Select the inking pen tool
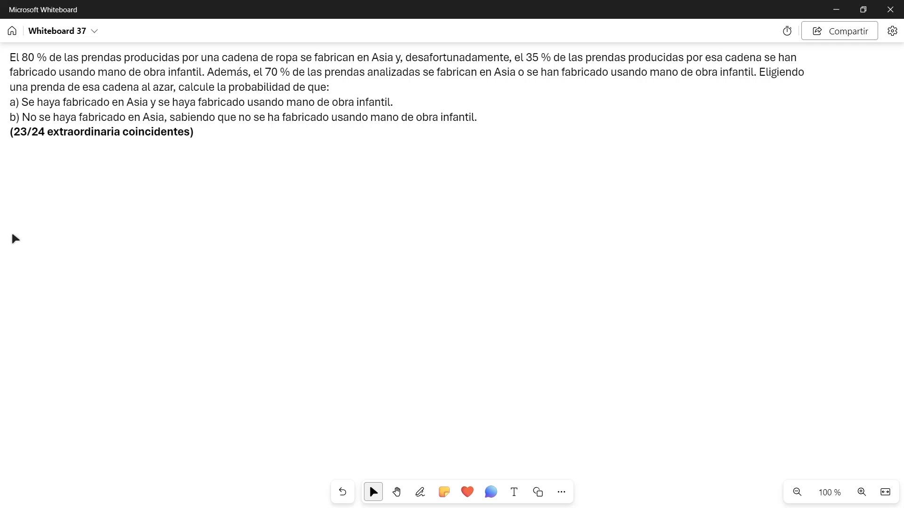Screen dimensions: 904x508 420,492
